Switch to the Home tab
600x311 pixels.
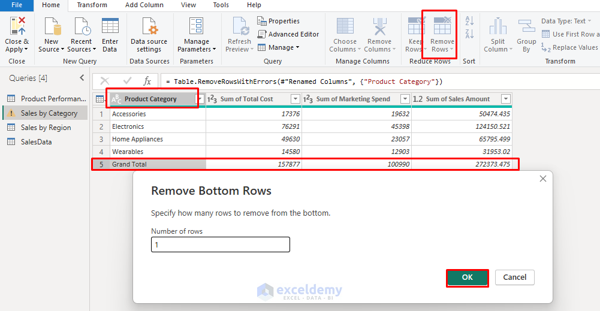(51, 5)
